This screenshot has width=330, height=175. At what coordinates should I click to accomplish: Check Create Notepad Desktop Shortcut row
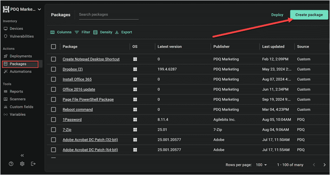tap(53, 59)
